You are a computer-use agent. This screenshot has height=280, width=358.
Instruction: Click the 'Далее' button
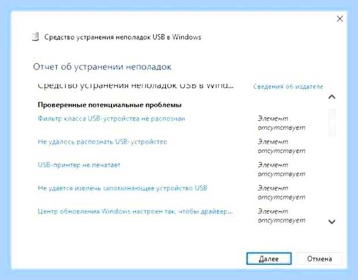click(269, 259)
